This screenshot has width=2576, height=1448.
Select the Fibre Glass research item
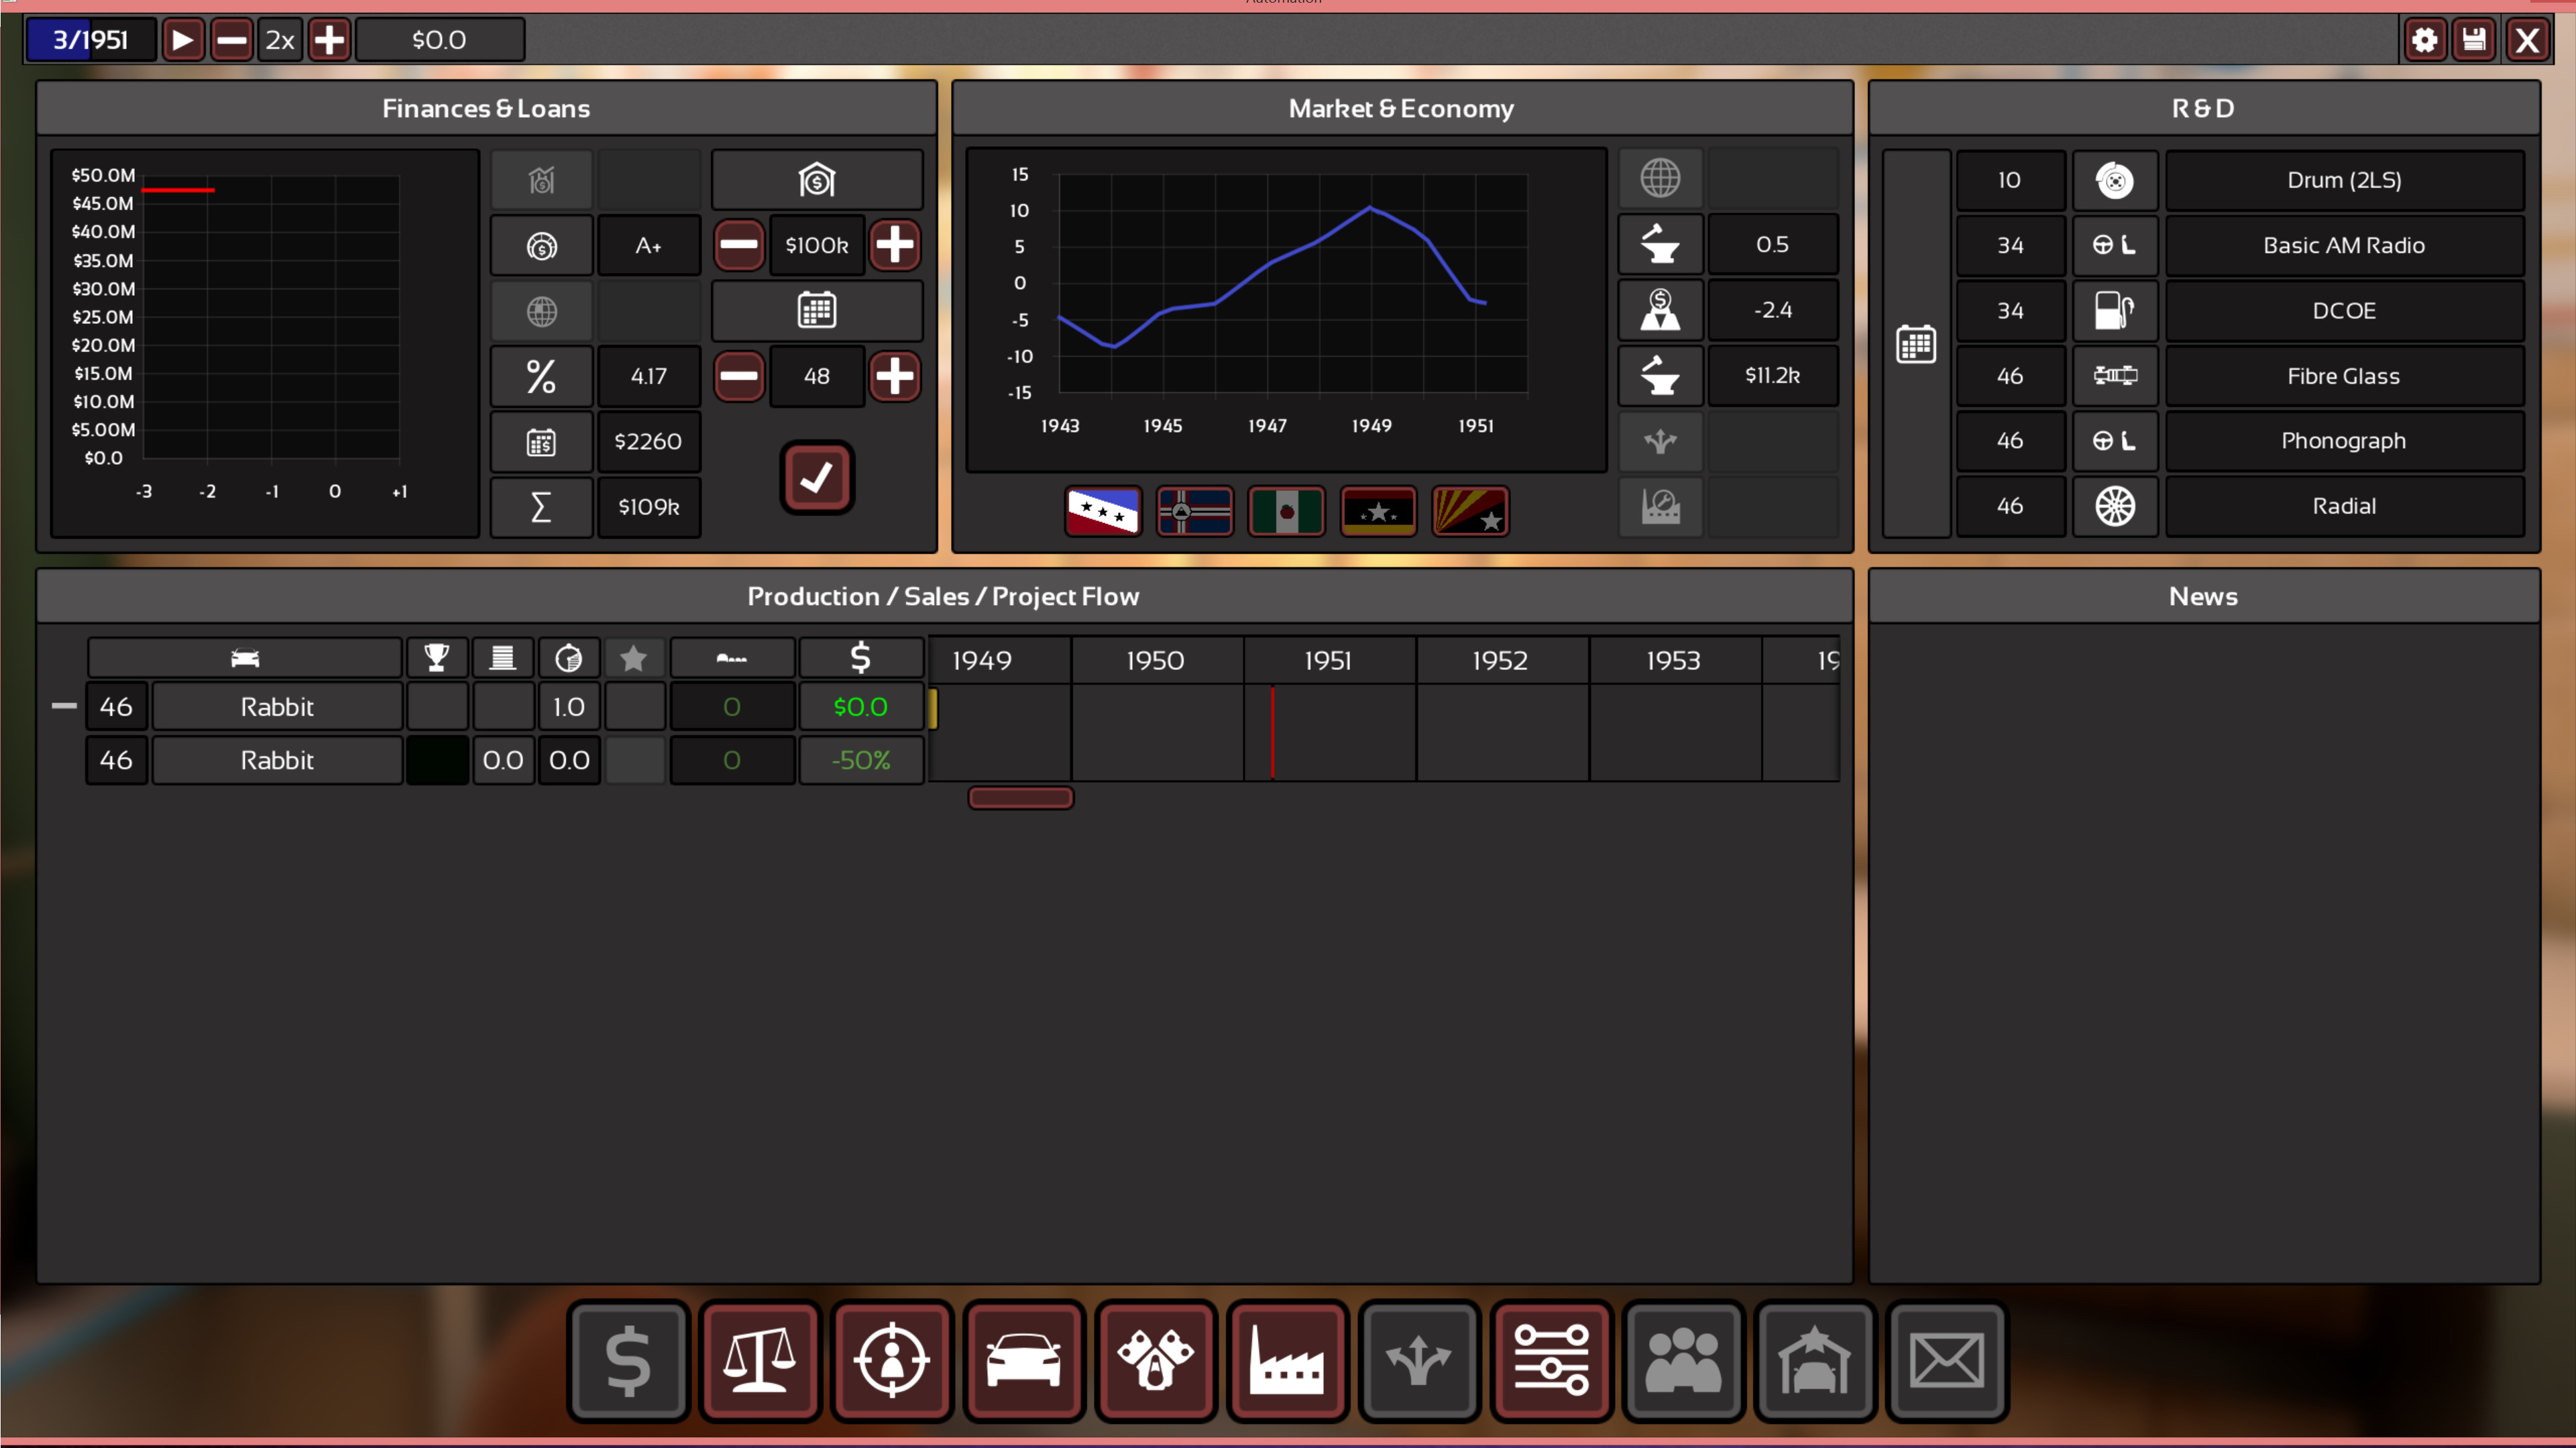click(x=2342, y=376)
